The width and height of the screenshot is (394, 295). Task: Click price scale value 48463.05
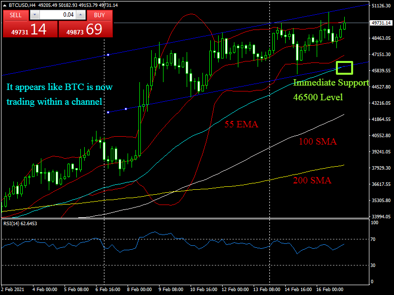click(381, 38)
